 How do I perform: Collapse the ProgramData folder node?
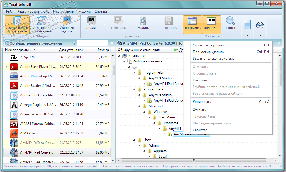134,89
